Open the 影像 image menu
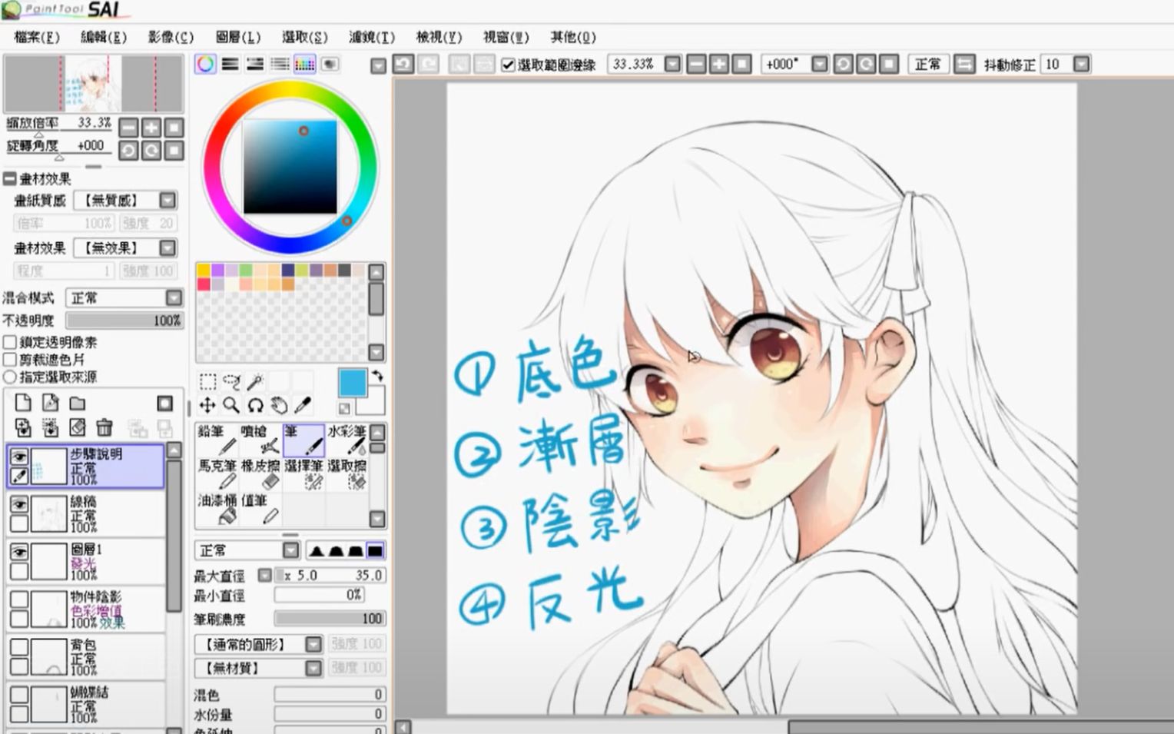Screen dimensions: 1174x734 tap(171, 37)
